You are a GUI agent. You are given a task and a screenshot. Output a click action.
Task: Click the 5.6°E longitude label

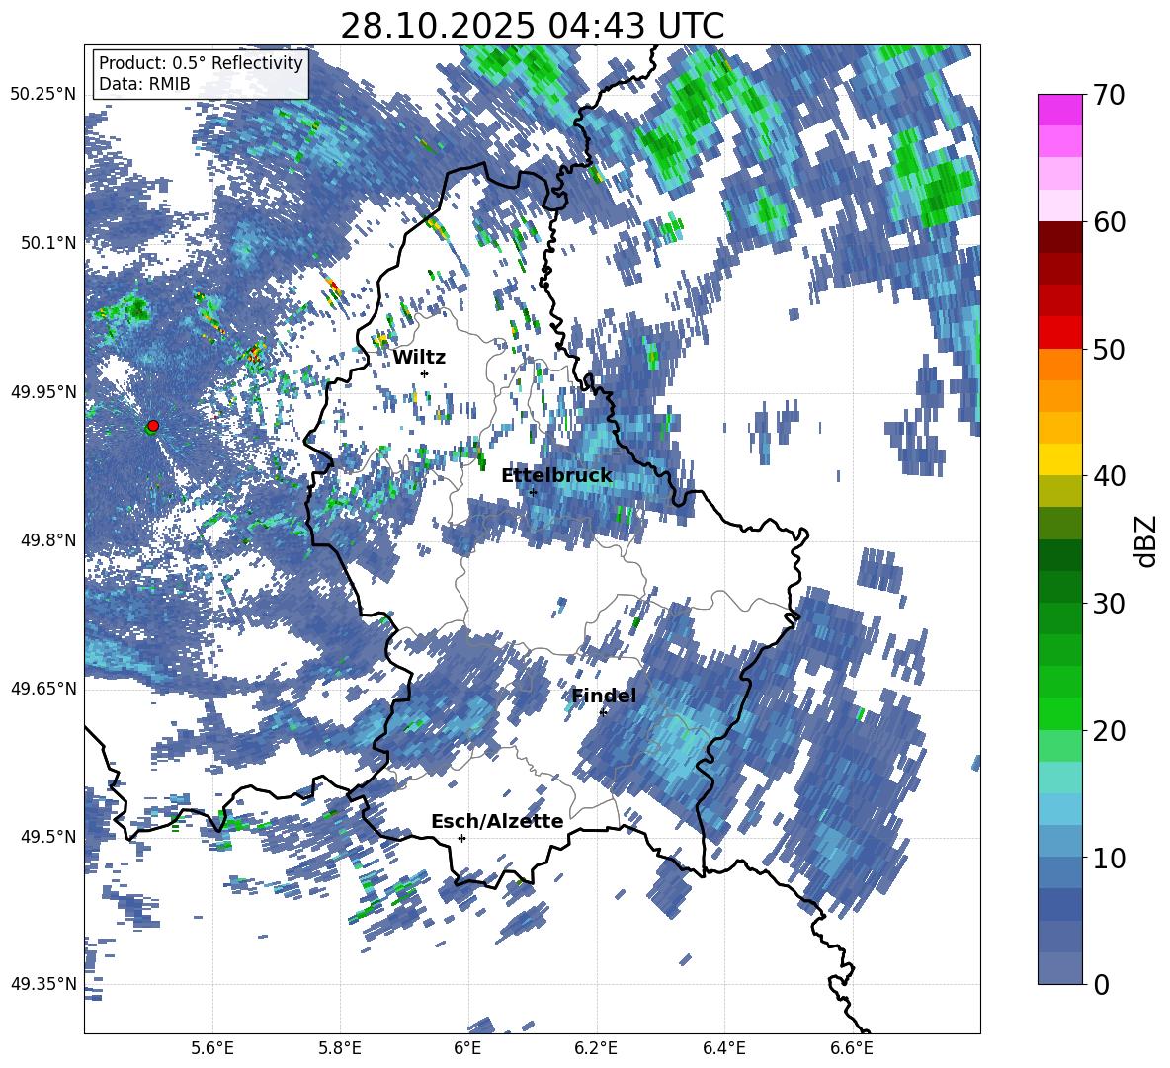[x=212, y=1049]
